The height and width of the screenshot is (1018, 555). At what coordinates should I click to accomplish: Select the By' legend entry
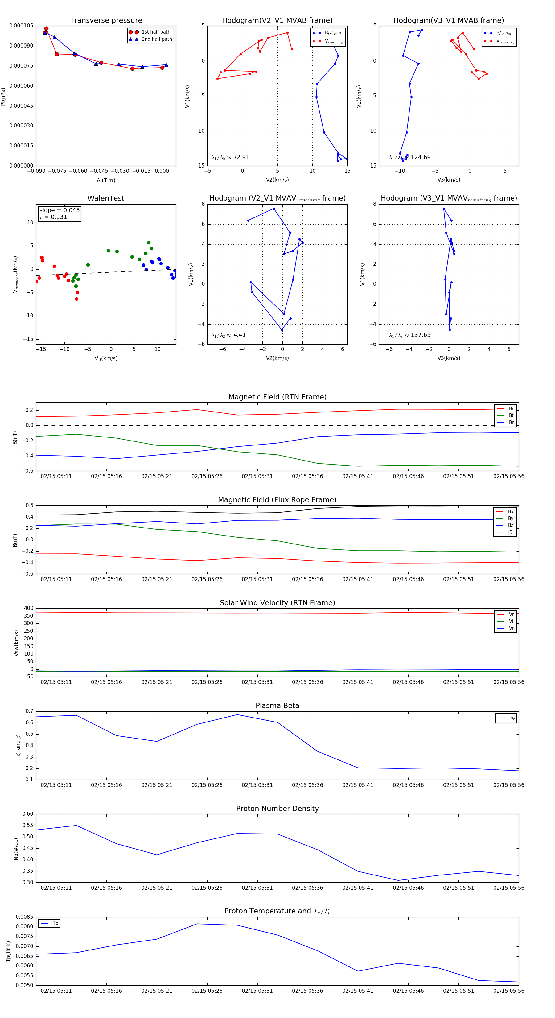pos(505,519)
